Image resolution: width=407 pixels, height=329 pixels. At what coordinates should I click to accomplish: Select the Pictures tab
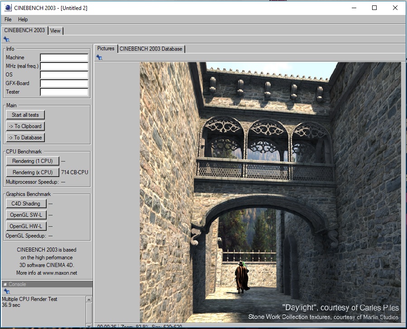105,48
